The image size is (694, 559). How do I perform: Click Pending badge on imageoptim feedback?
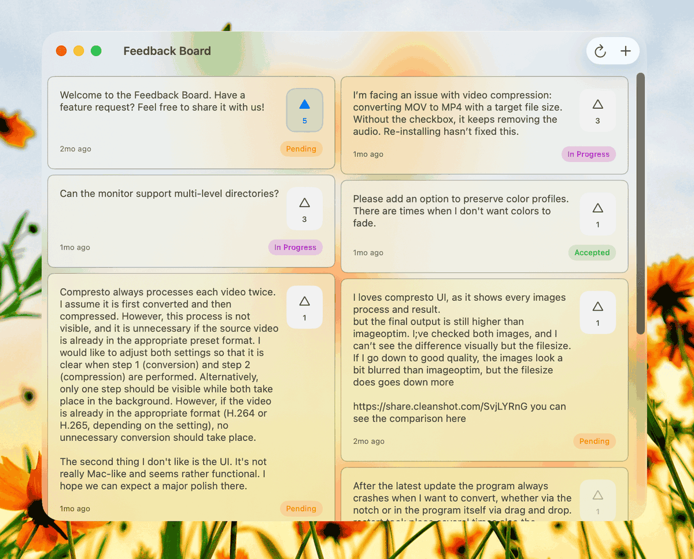tap(594, 441)
